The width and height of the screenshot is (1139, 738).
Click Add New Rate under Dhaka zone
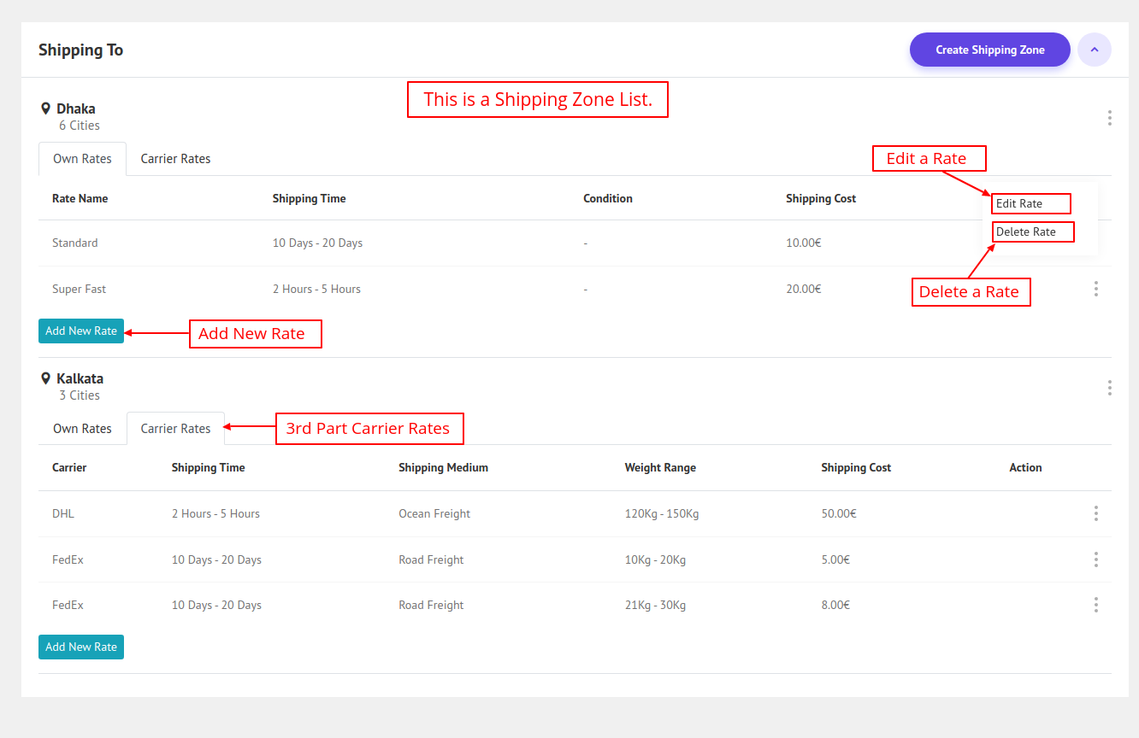click(81, 331)
